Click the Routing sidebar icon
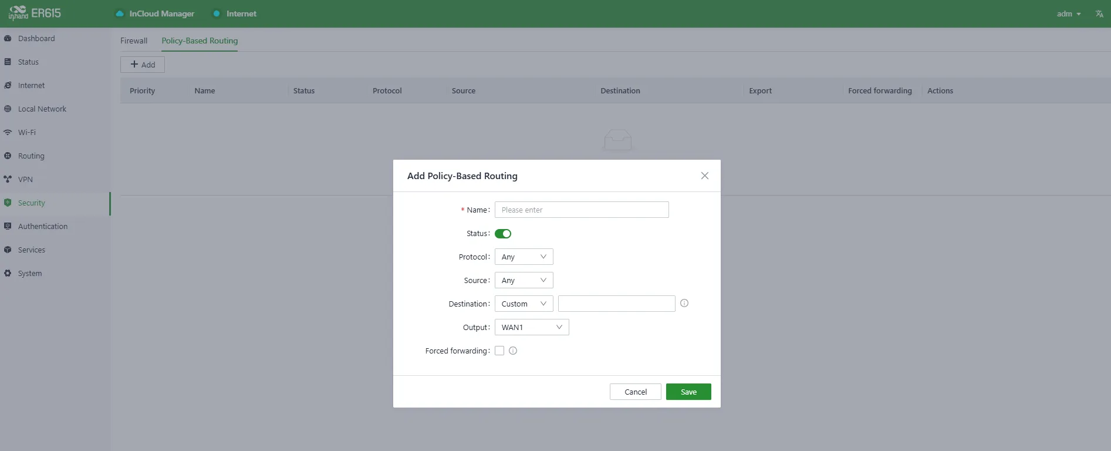Screen dimensions: 1111x451 [8, 156]
